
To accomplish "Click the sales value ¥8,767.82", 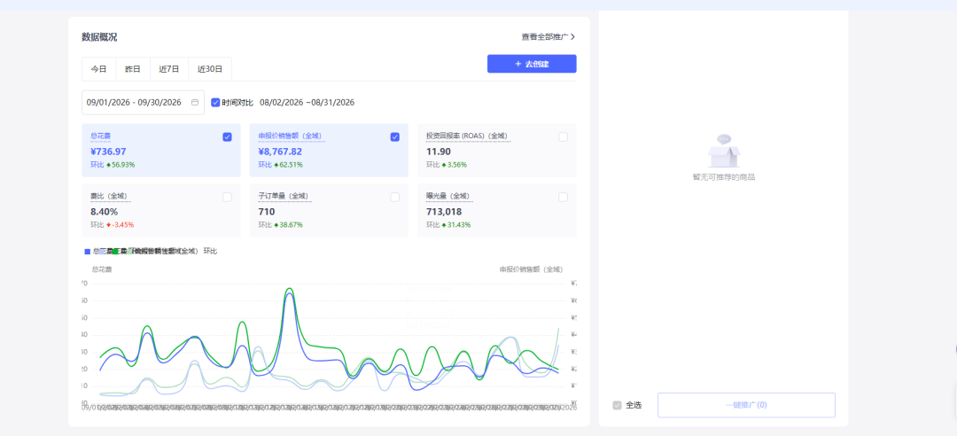I will pyautogui.click(x=280, y=152).
